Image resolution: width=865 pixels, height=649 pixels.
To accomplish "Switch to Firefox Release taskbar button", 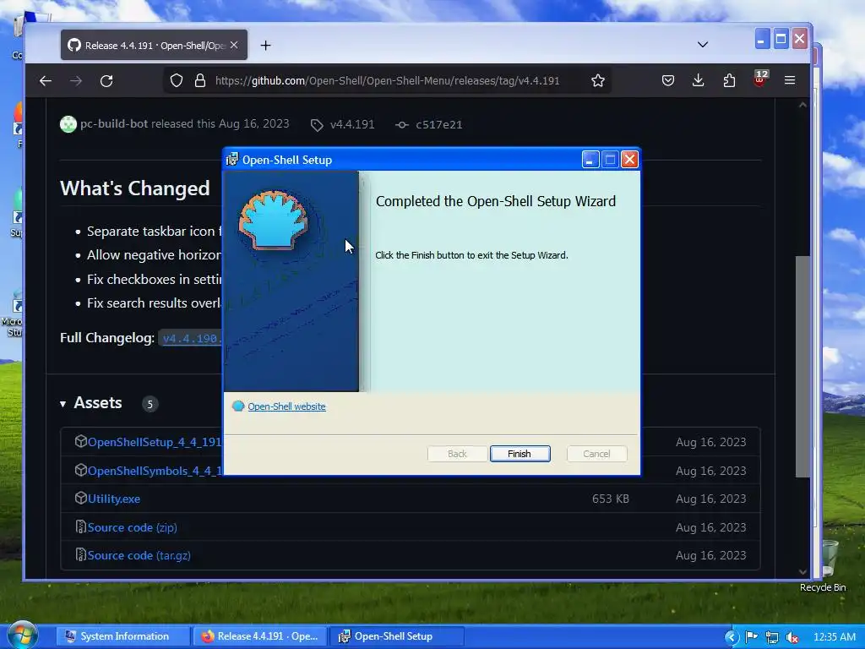I will coord(259,636).
